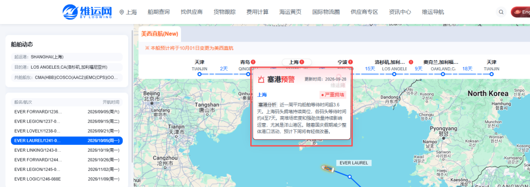This screenshot has height=187, width=530.
Task: Click the 船舶动态 panel heading
Action: 22,44
